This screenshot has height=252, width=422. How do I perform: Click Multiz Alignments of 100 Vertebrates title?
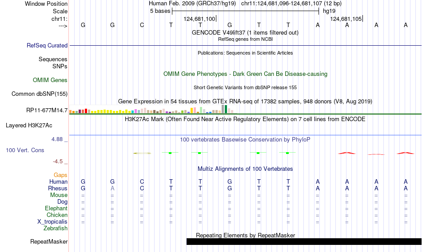[245, 169]
